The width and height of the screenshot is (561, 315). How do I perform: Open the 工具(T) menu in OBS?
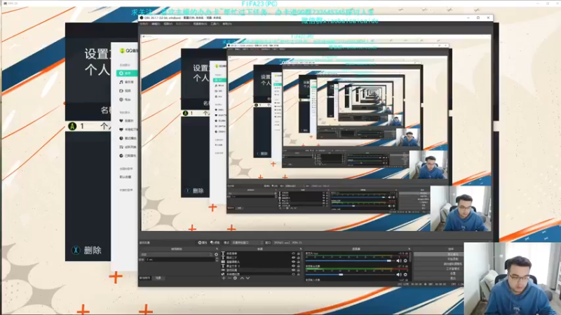tap(215, 24)
